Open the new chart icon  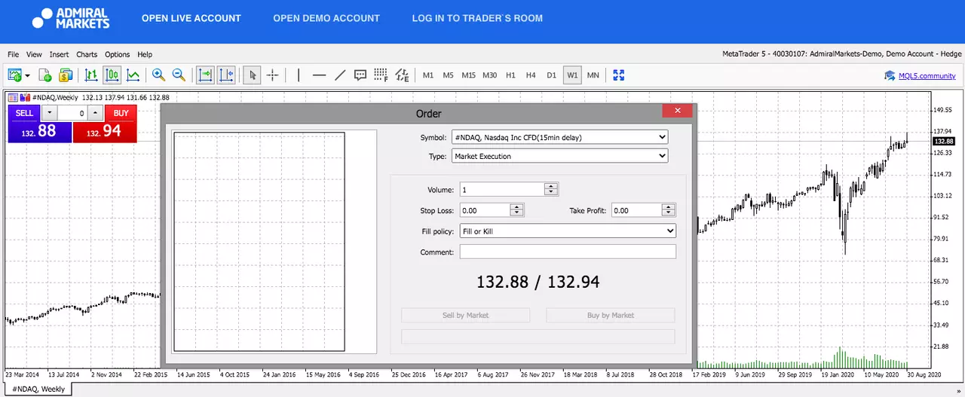click(14, 75)
